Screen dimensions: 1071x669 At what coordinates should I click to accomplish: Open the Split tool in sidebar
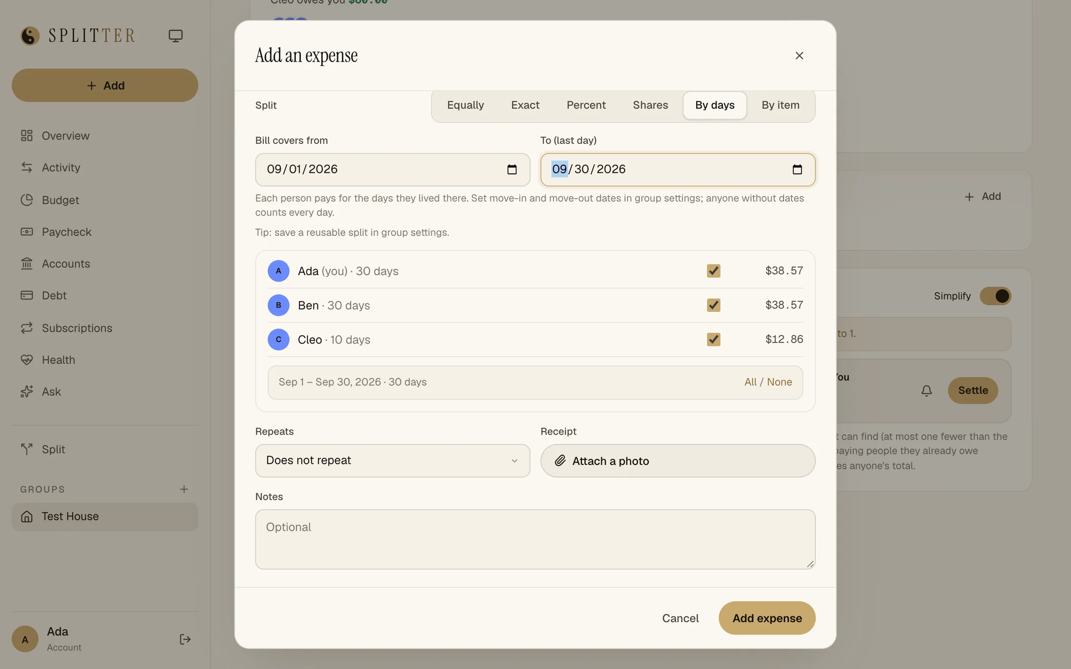click(x=105, y=449)
